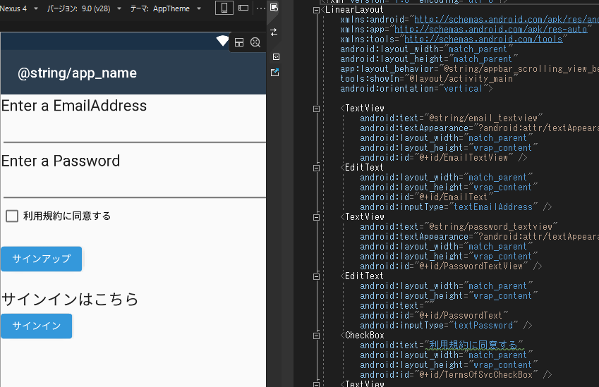
Task: Select the email input field in preview
Action: point(133,130)
